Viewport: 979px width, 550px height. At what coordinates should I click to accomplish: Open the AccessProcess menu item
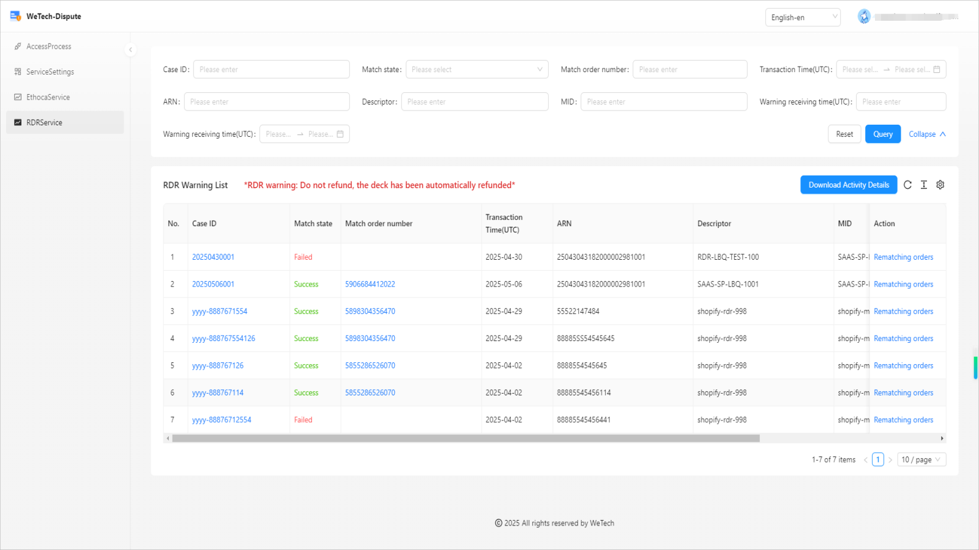point(48,46)
